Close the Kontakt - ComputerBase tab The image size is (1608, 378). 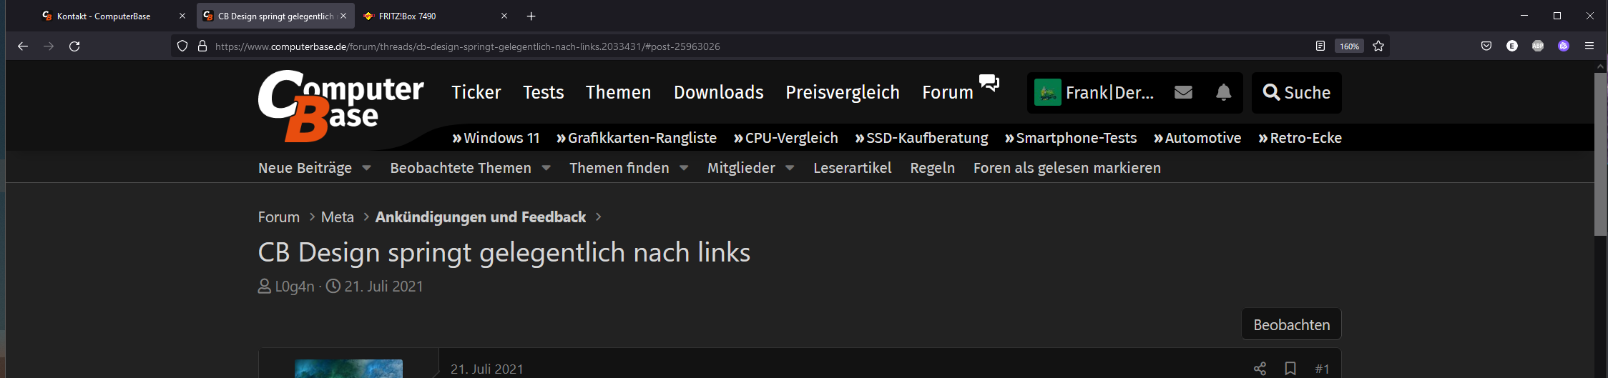click(182, 16)
